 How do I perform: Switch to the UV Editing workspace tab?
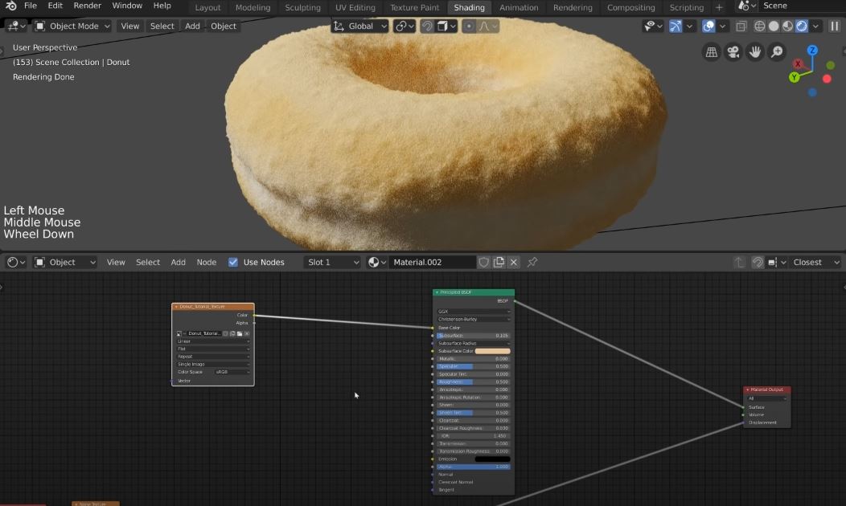[x=355, y=7]
